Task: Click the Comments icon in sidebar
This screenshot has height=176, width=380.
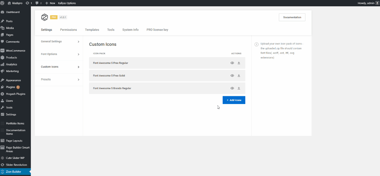Action: [3, 42]
